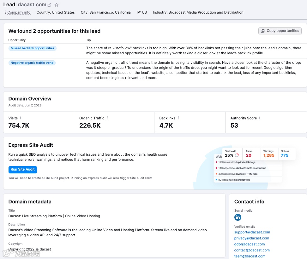The width and height of the screenshot is (307, 259).
Task: Click the Opportunity column header
Action: pos(17,40)
